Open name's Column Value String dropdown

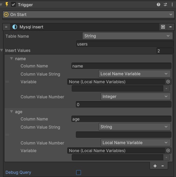pyautogui.click(x=134, y=74)
